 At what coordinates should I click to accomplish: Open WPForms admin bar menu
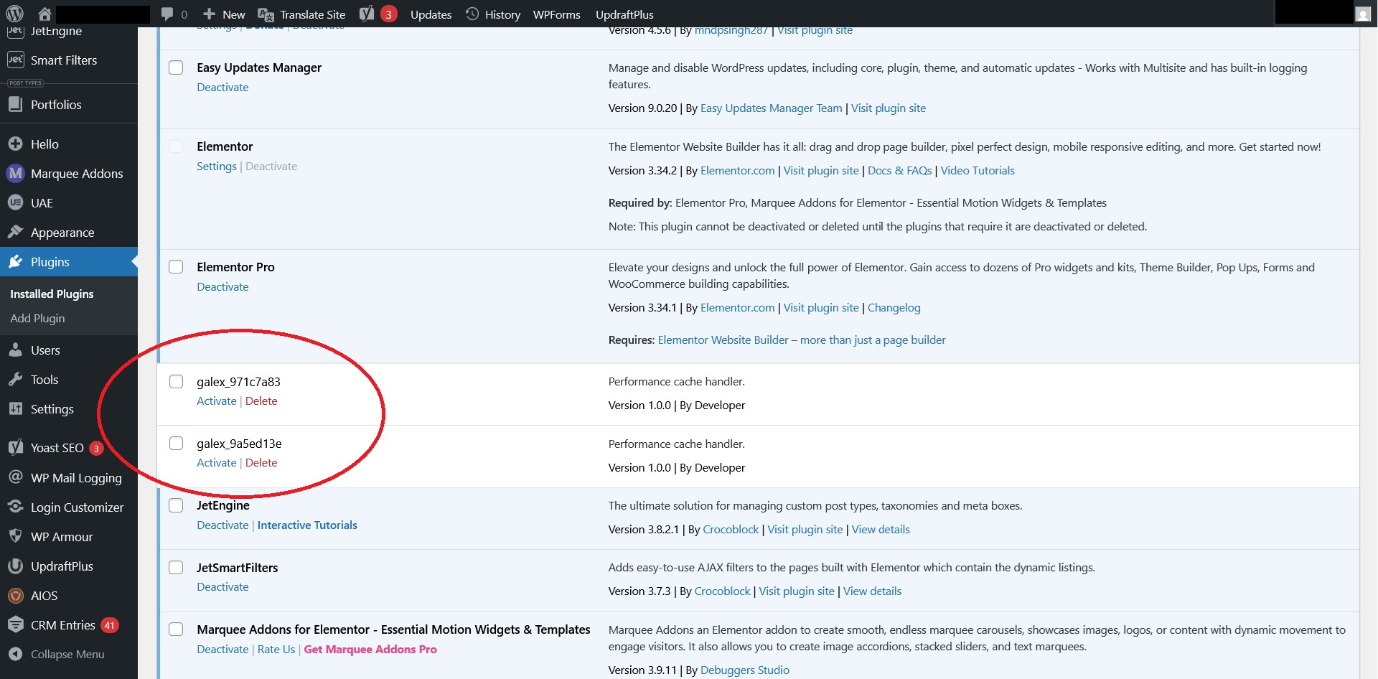pos(556,14)
